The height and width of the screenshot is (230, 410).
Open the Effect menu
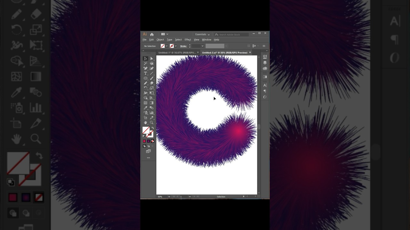tap(188, 40)
